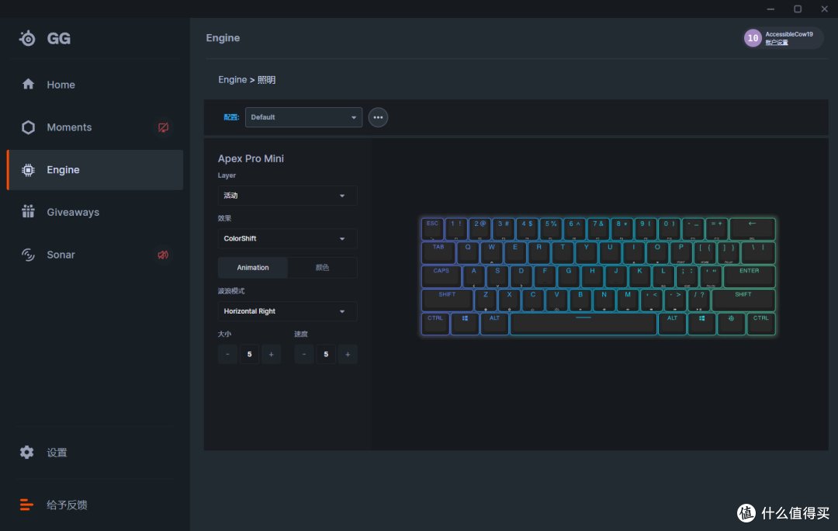The image size is (838, 531).
Task: Click the 大小 size value field
Action: tap(250, 354)
